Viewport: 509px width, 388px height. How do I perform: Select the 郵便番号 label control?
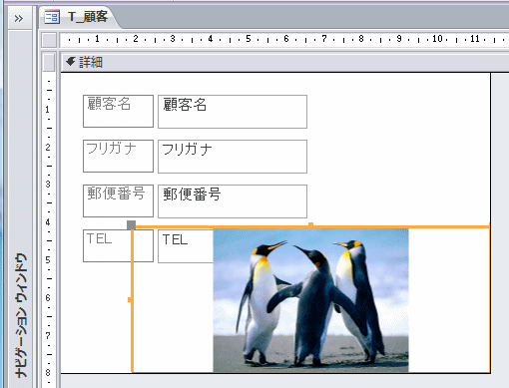(x=118, y=200)
